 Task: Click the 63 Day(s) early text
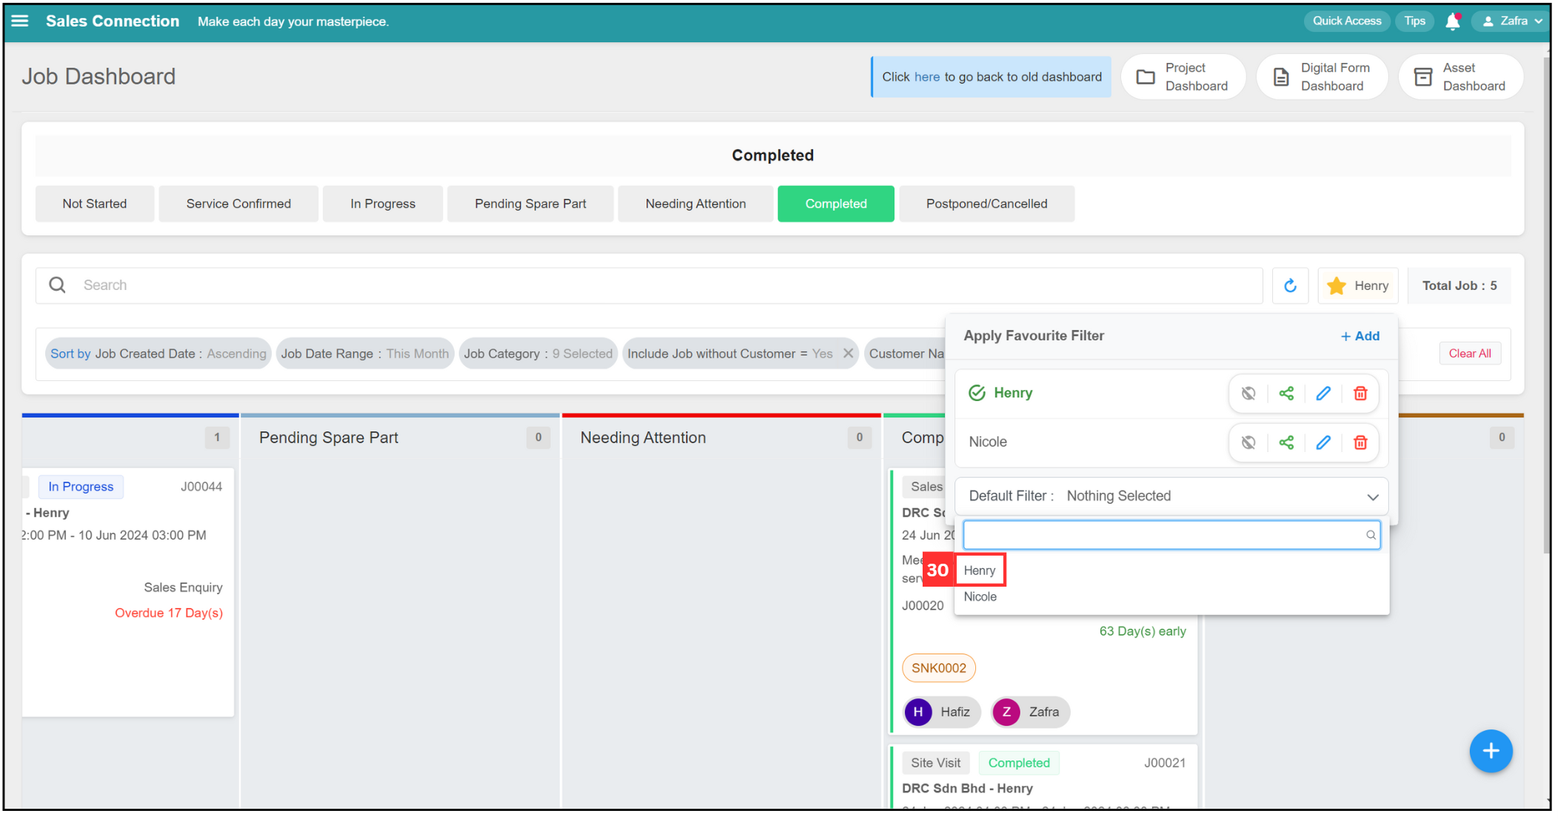tap(1142, 631)
